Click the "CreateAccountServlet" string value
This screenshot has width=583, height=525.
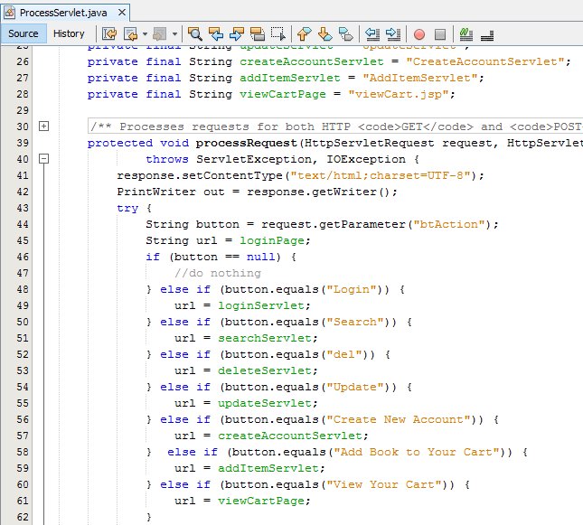(485, 61)
